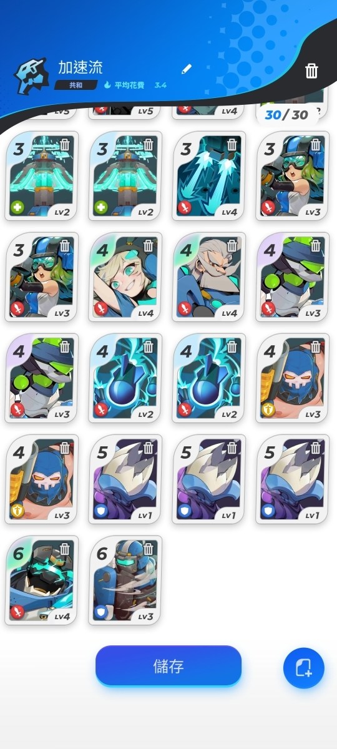Tap the pencil icon to rename 加速流 deck
Screen dimensions: 337x749
(187, 69)
